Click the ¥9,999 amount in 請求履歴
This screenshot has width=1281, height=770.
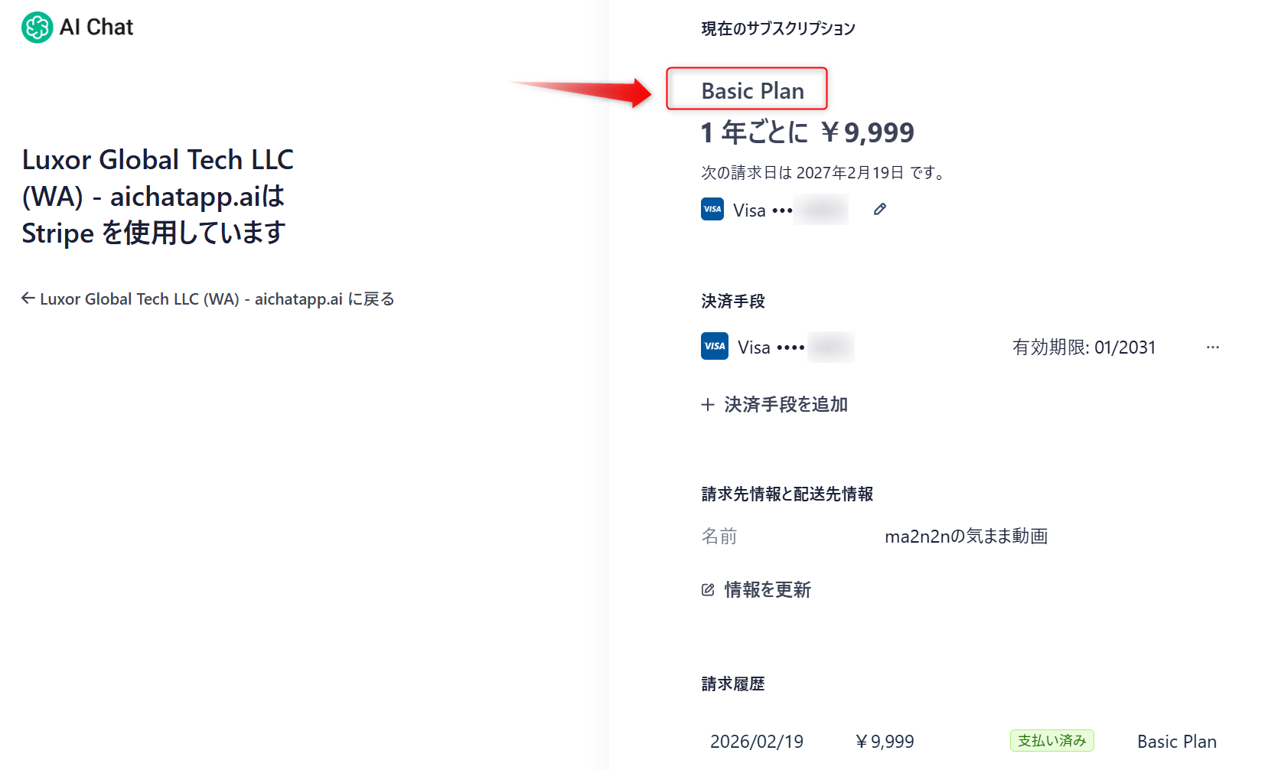(885, 741)
